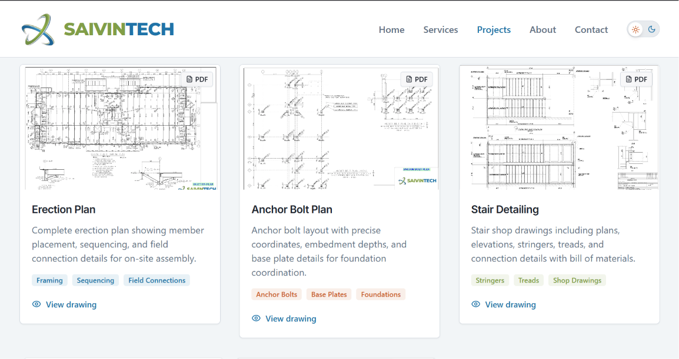Viewport: 679px width, 359px height.
Task: Select Projects in the navigation bar
Action: (494, 29)
